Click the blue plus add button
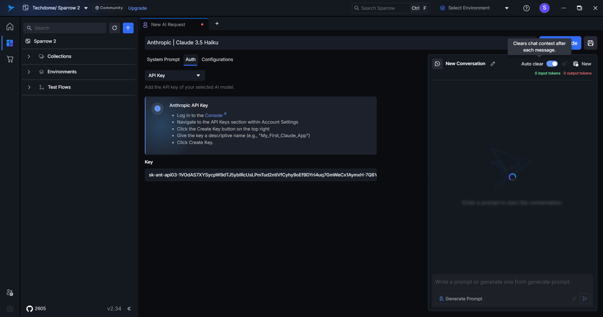The image size is (603, 317). click(128, 28)
